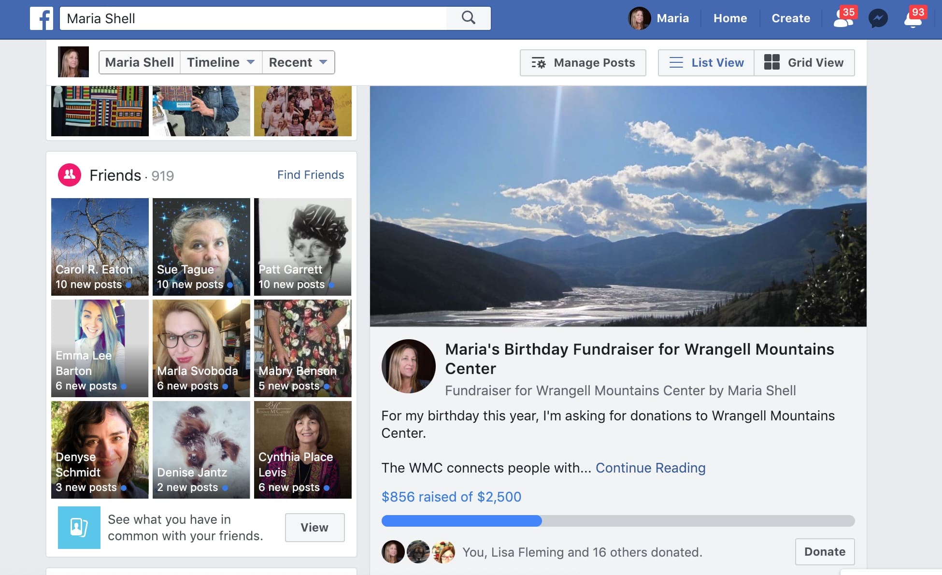This screenshot has width=942, height=575.
Task: Switch to Grid View
Action: click(804, 63)
